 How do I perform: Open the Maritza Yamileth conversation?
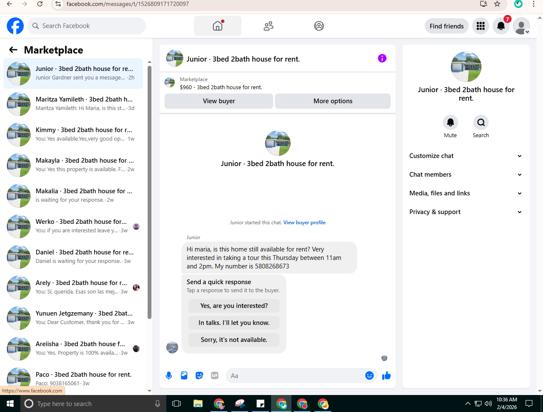click(73, 104)
